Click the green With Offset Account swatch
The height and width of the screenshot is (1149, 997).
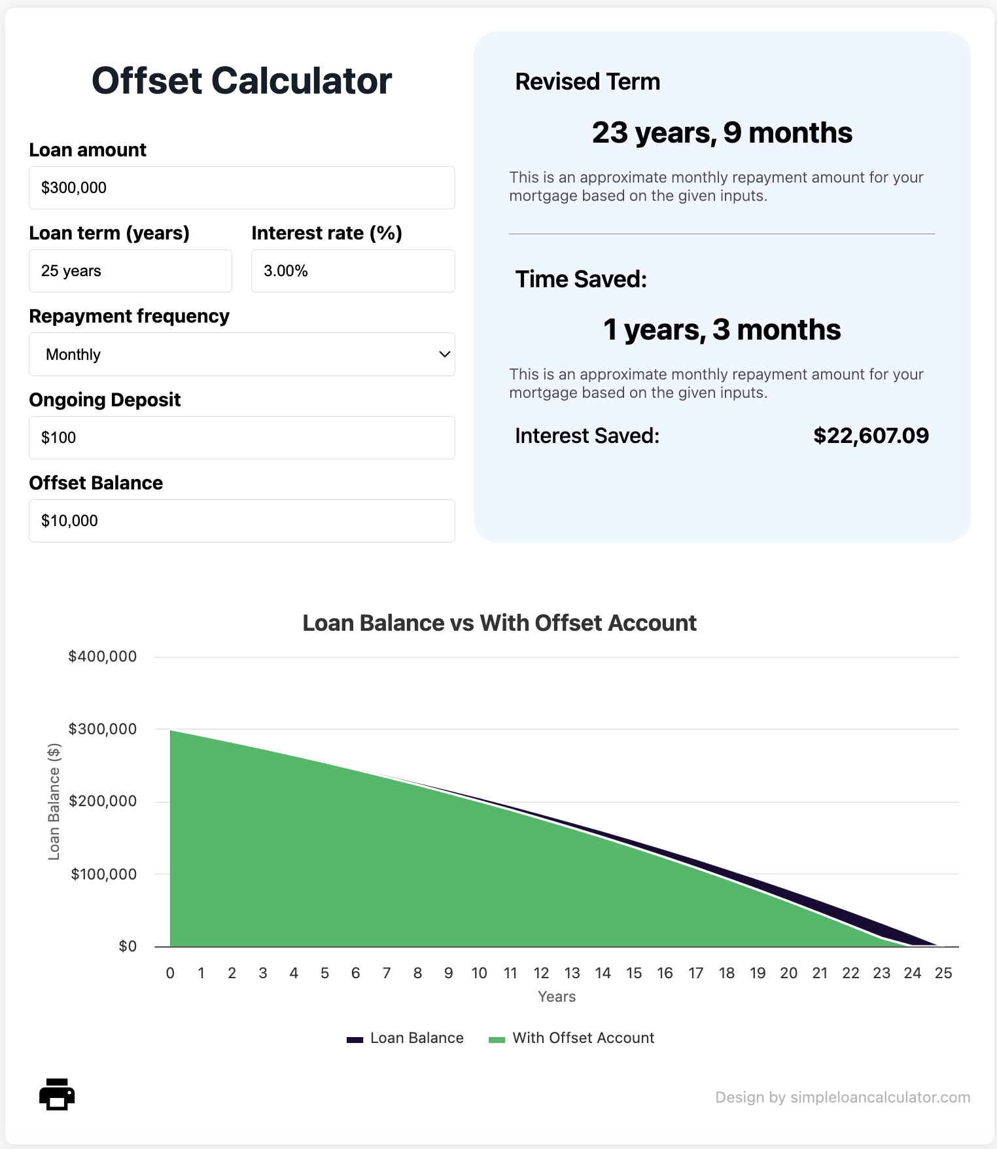[x=497, y=1039]
